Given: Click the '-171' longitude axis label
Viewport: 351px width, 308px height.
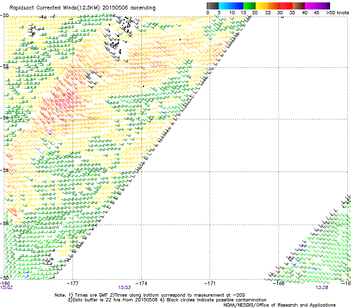Looking at the screenshot, I should tap(210, 283).
